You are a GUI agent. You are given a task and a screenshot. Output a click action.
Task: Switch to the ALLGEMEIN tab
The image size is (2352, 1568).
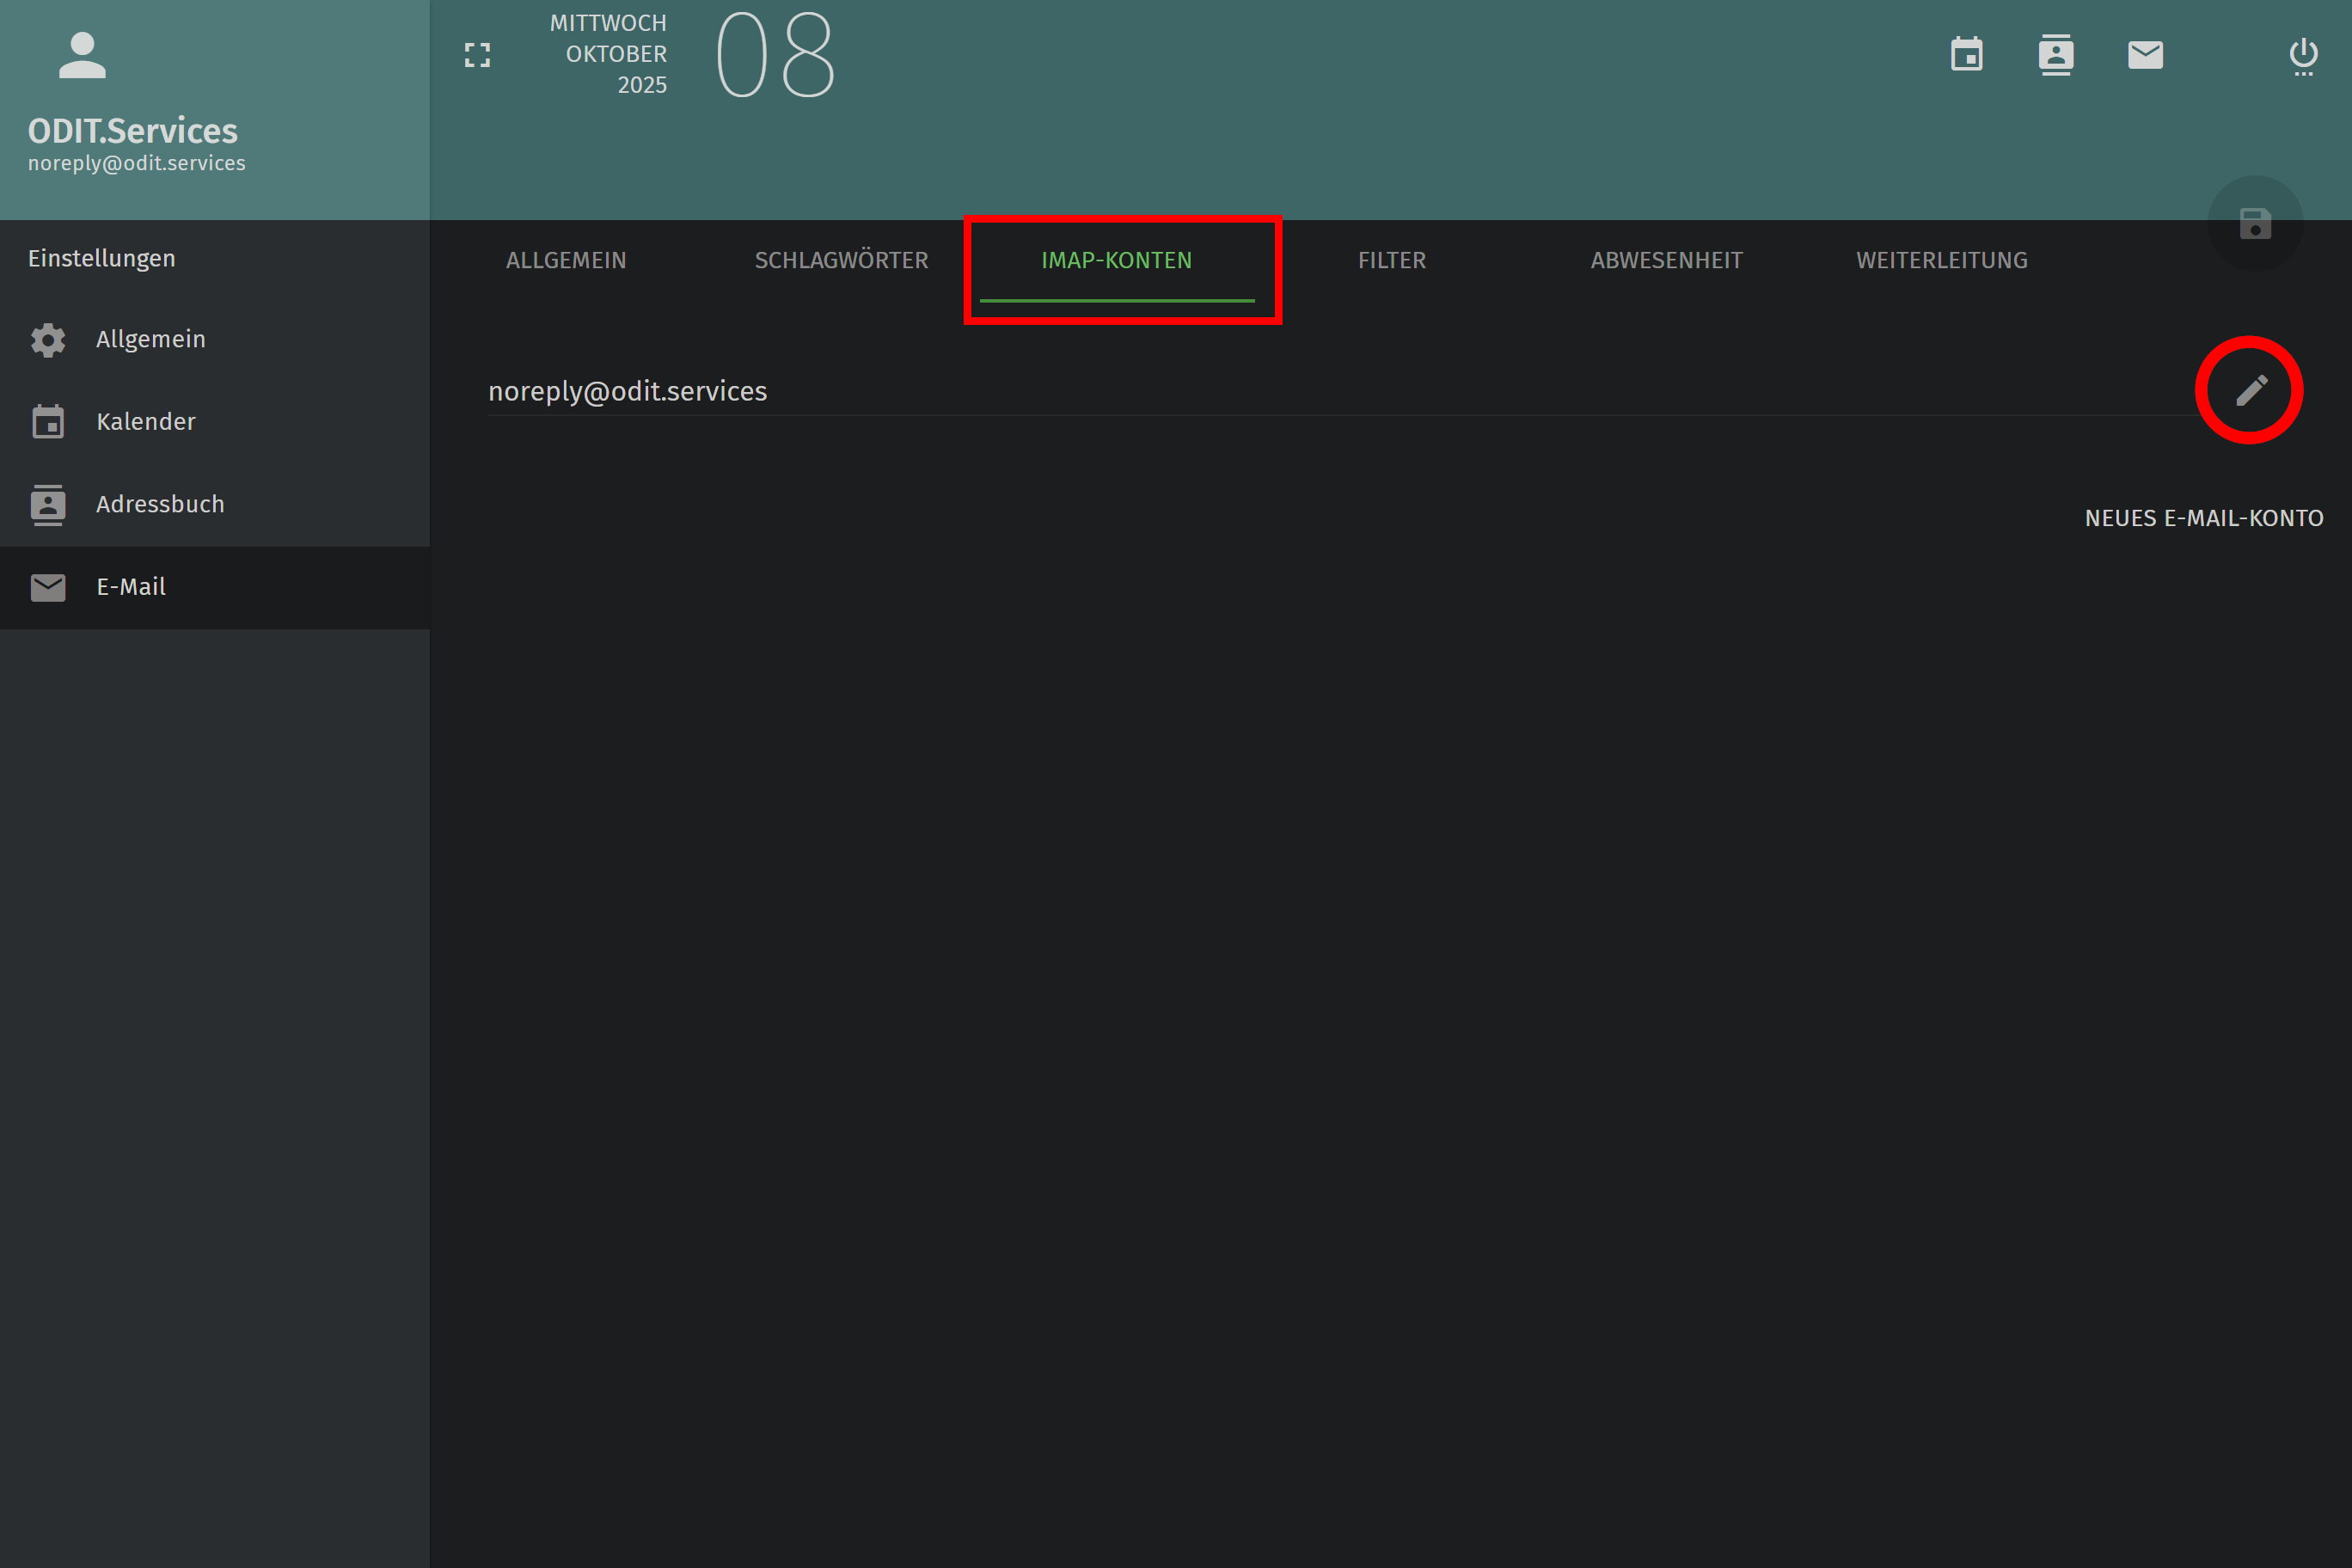click(566, 260)
